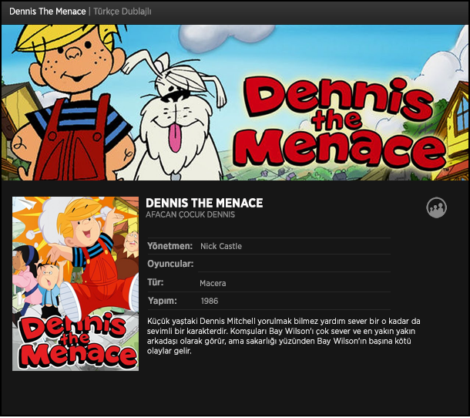Click the production year 1986
470x418 pixels.
210,301
